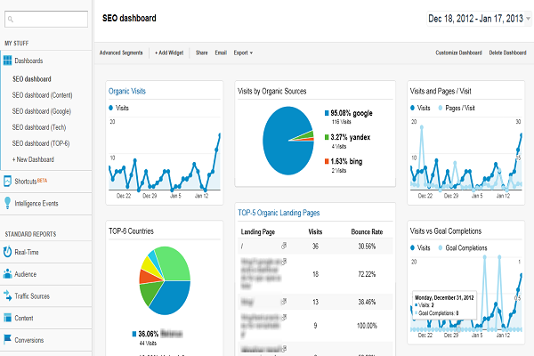
Task: Open the Organic Visits widget title
Action: tap(127, 91)
